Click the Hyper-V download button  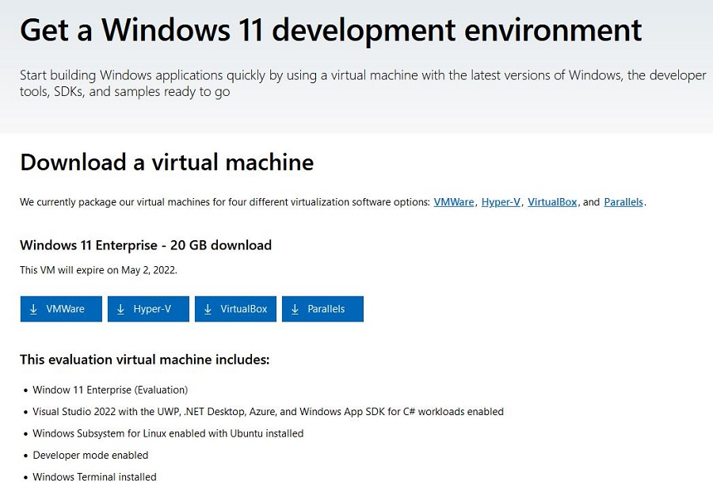[148, 309]
